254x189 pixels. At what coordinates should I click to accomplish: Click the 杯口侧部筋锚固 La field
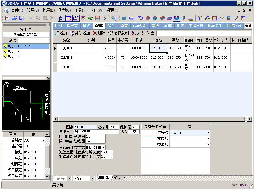click(x=95, y=137)
